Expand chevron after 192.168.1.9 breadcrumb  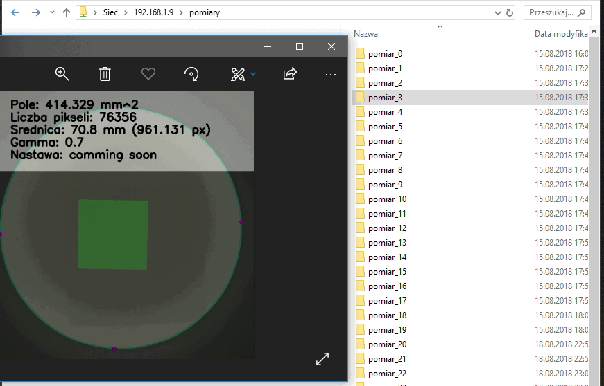181,12
